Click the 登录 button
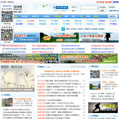 tap(102, 11)
